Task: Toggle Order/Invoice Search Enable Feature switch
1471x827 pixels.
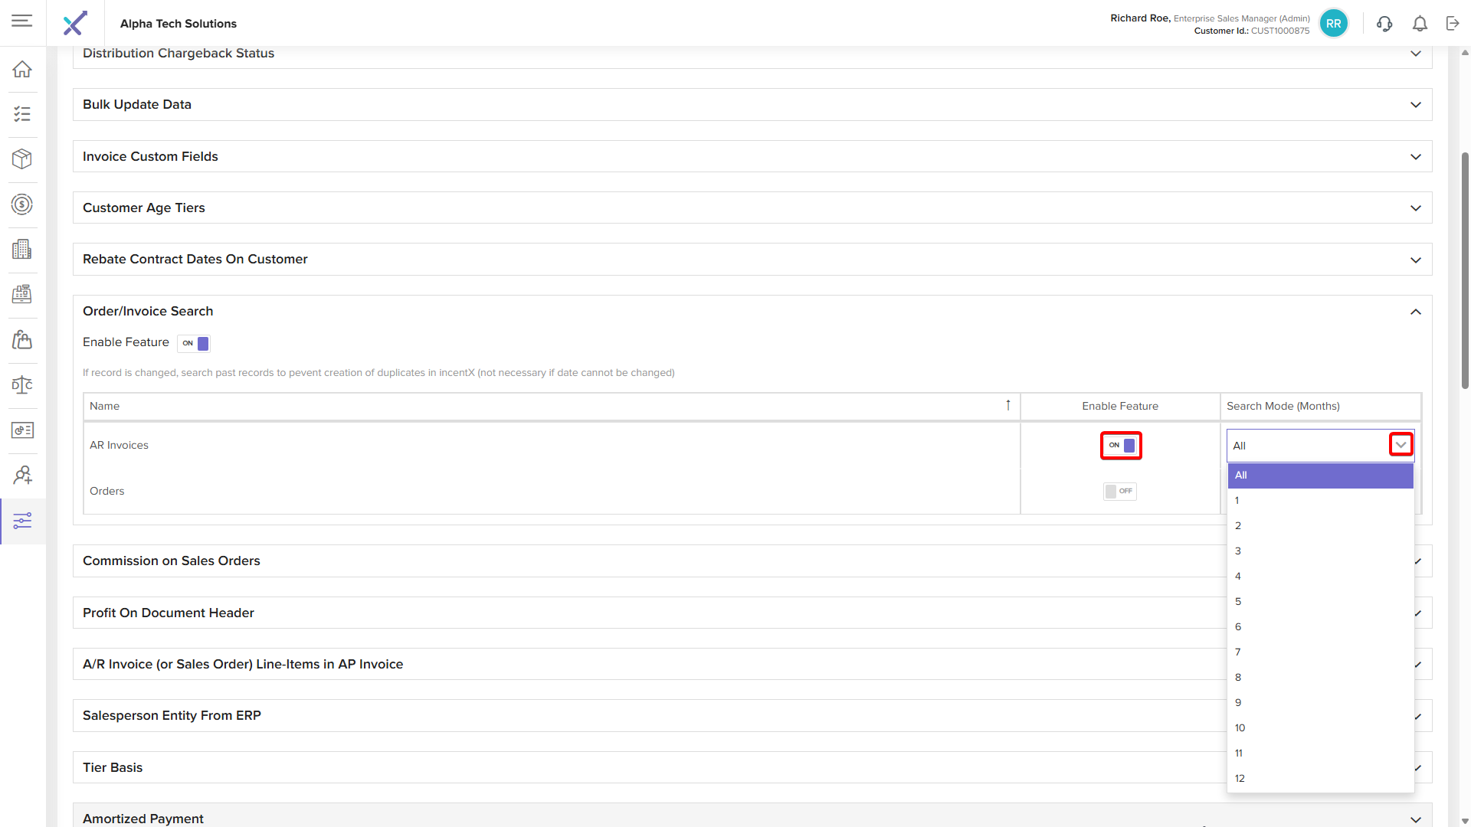Action: tap(194, 343)
